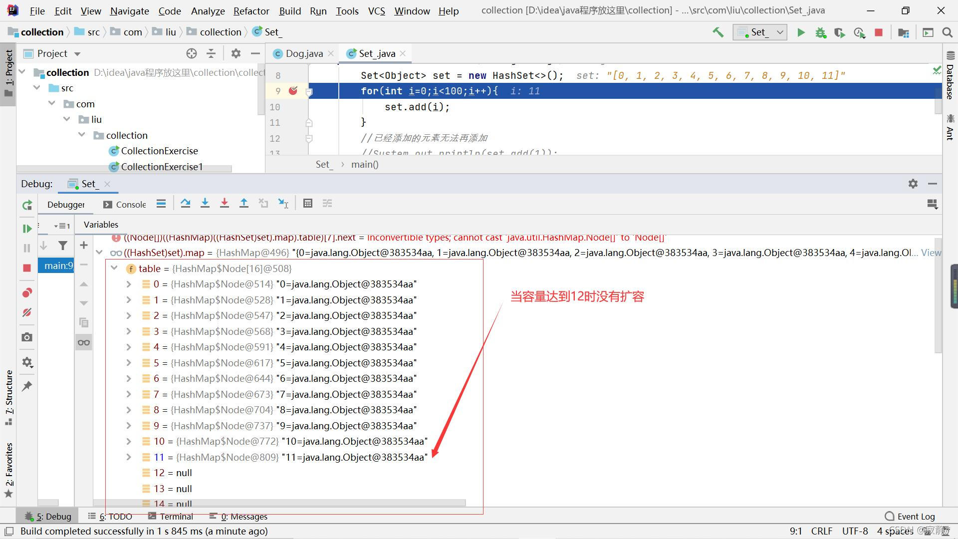958x539 pixels.
Task: Select the main:9 stack frame
Action: (56, 266)
